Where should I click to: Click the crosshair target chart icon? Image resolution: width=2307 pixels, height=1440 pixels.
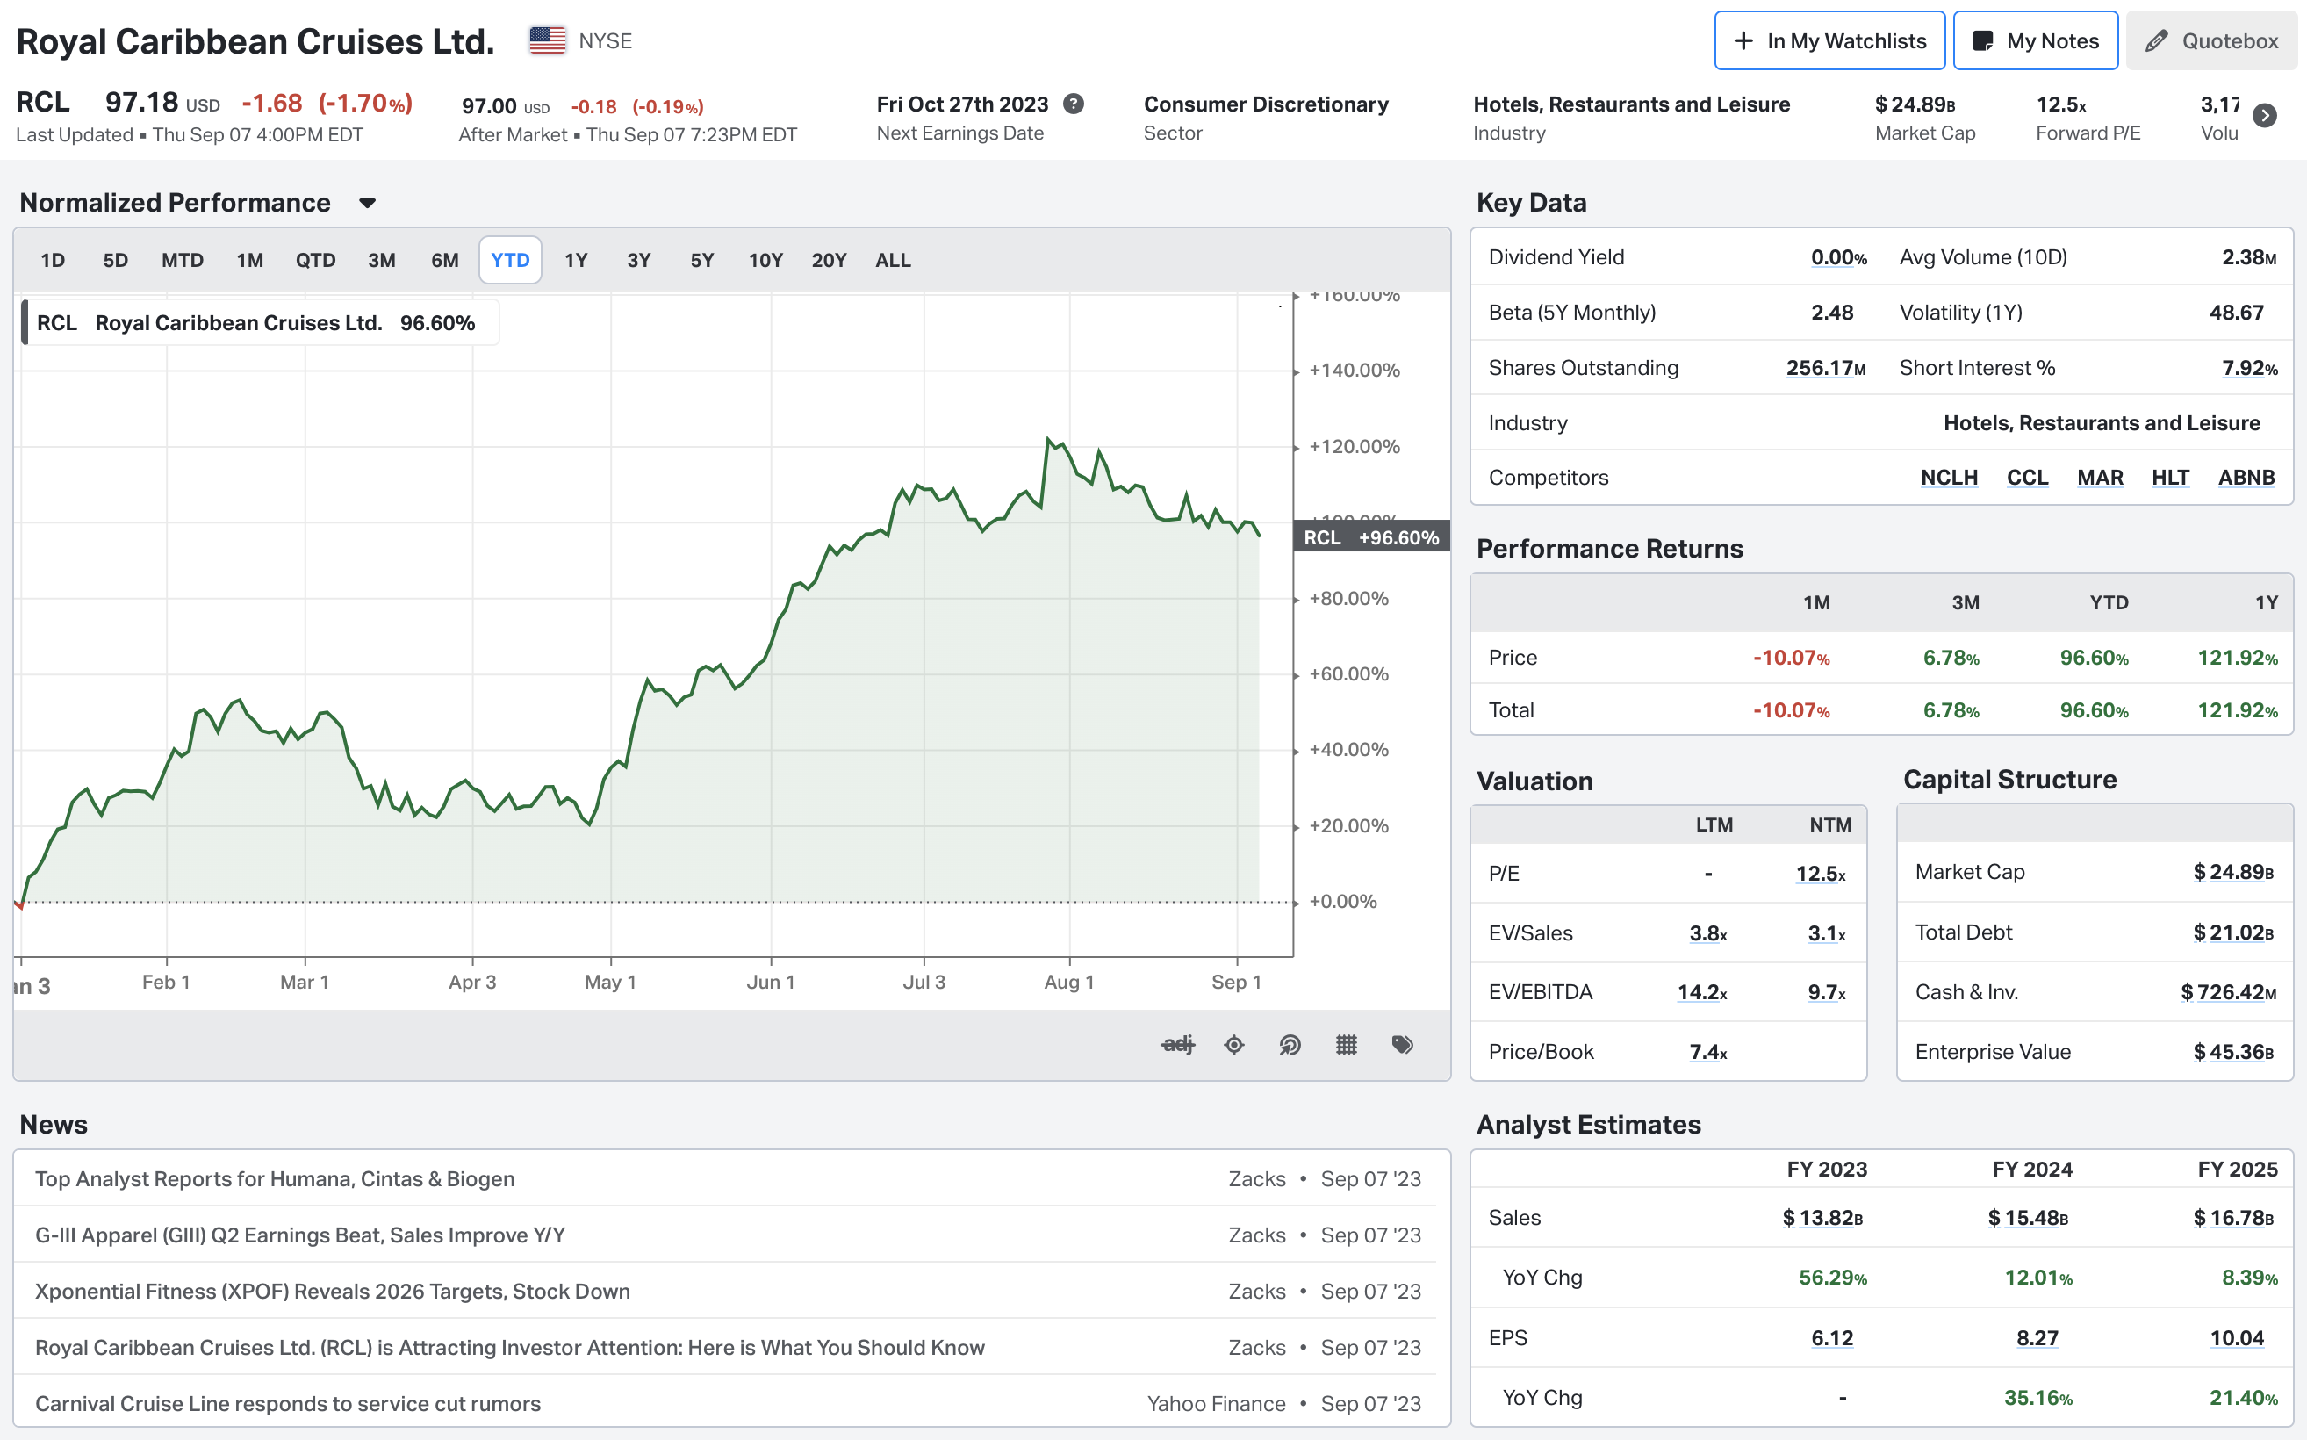1234,1045
